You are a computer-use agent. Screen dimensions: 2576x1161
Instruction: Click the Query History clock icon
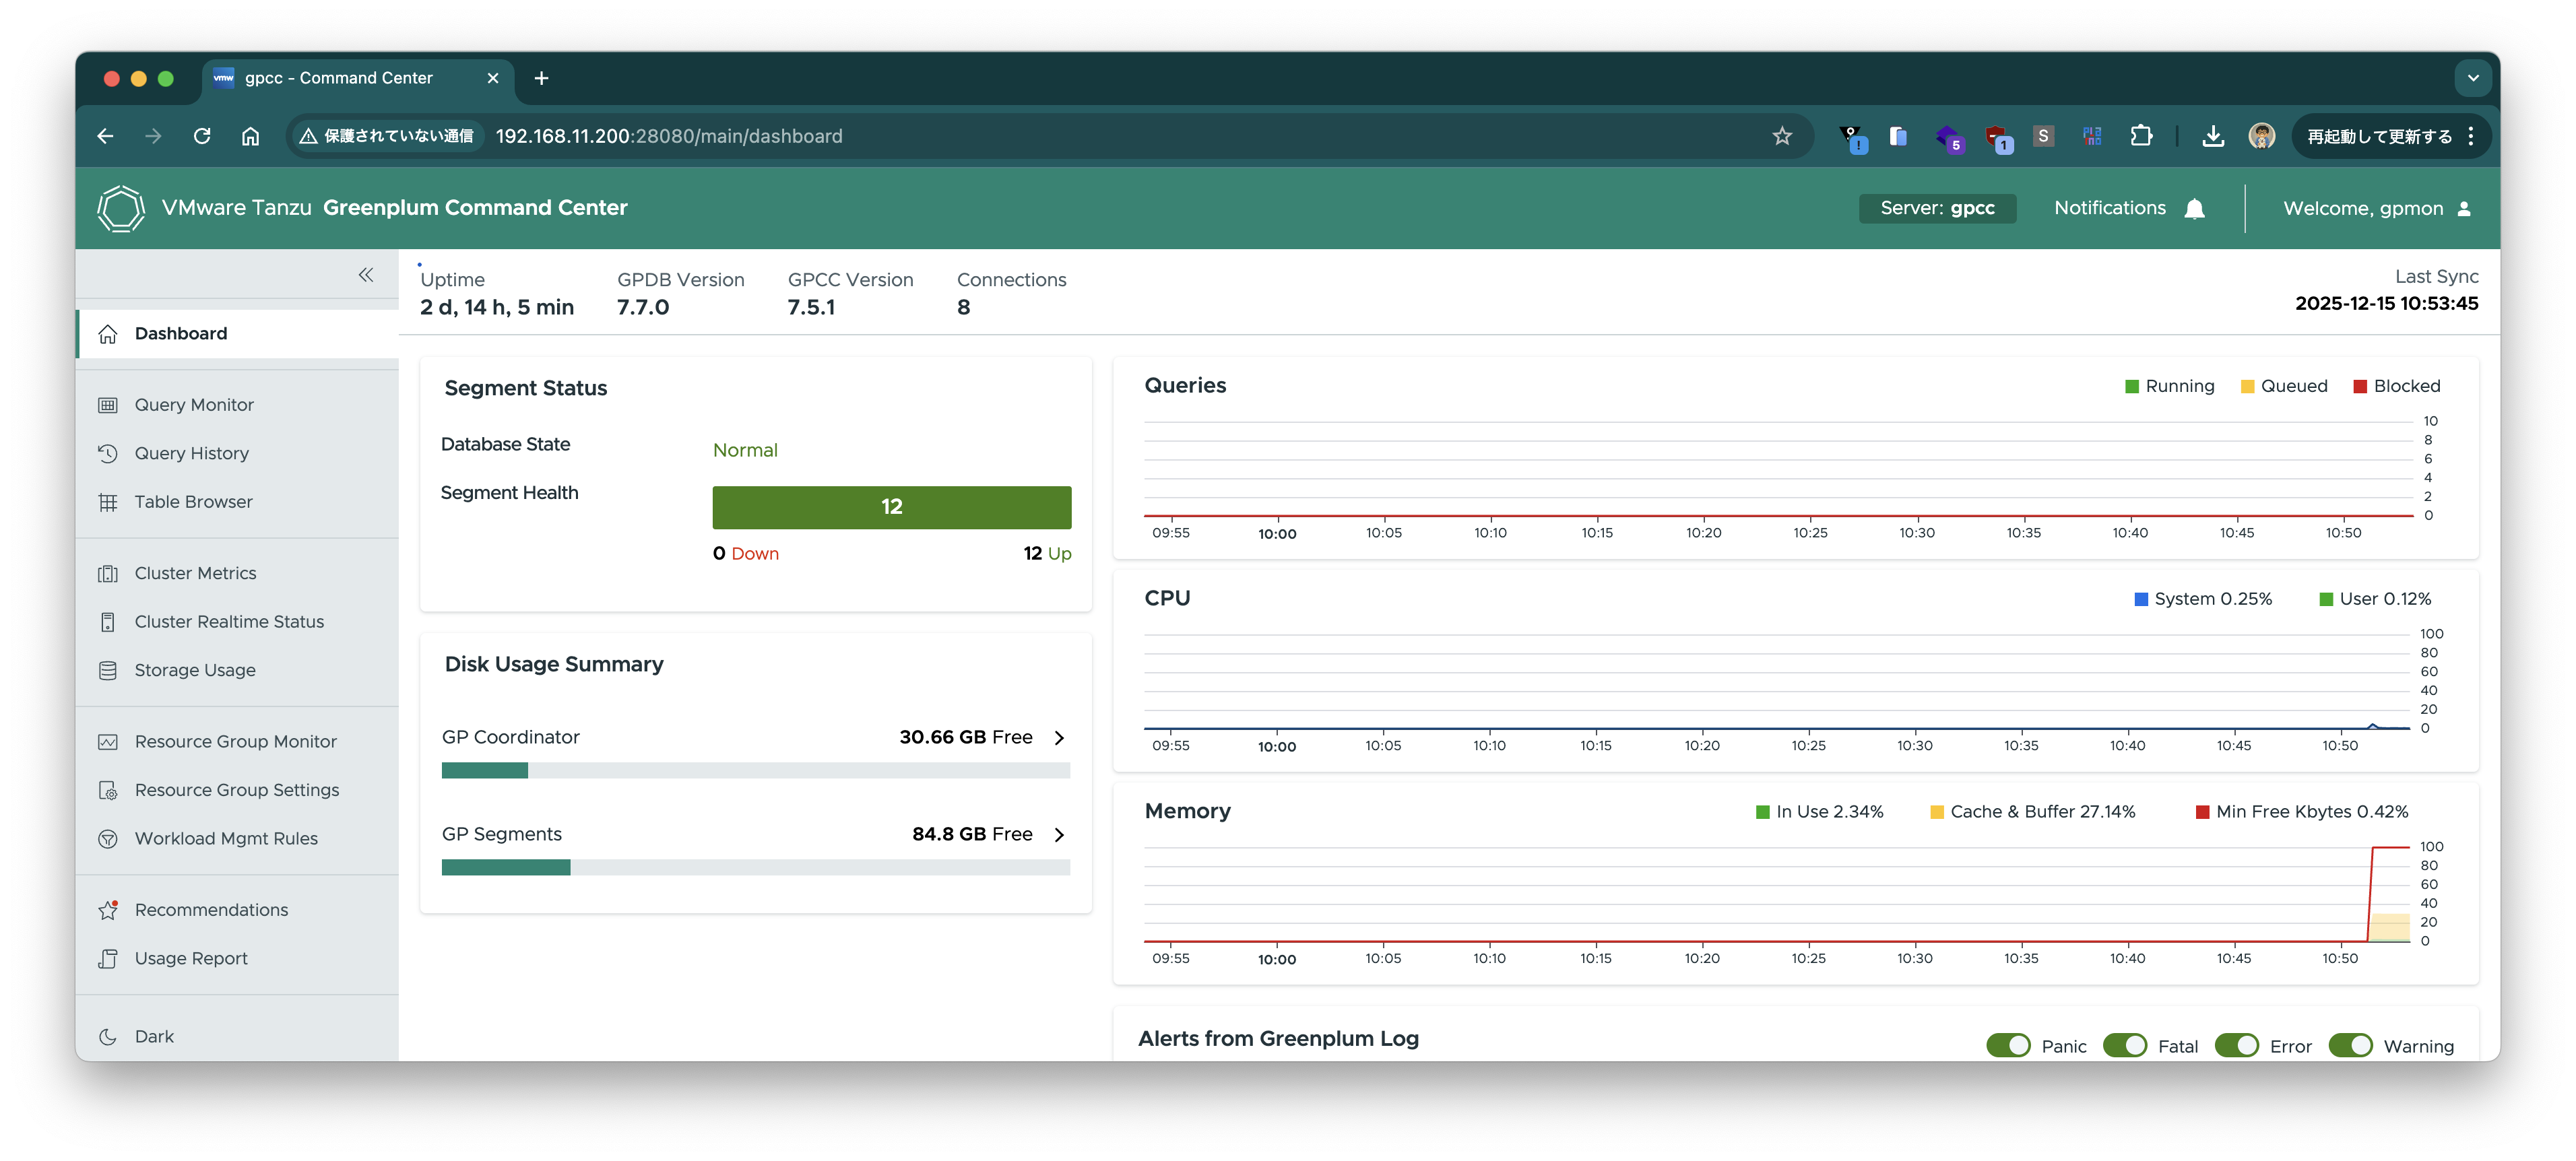pyautogui.click(x=108, y=453)
